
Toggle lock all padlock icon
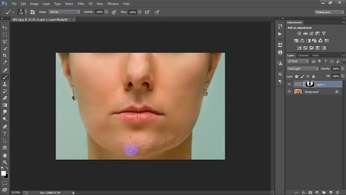pyautogui.click(x=314, y=76)
